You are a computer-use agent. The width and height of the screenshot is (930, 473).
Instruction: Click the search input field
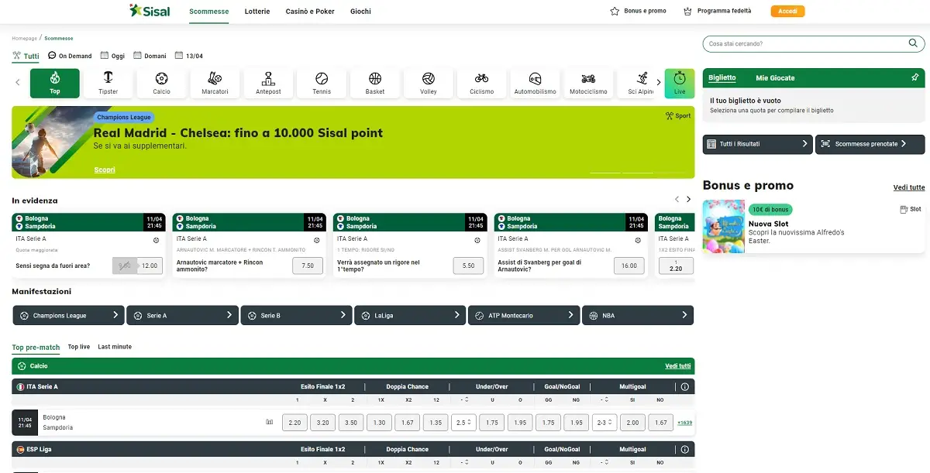coord(804,44)
